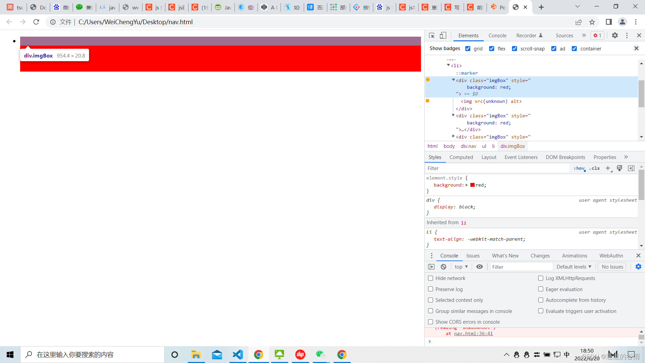645x363 pixels.
Task: Activate the inspect element picker icon
Action: tap(432, 35)
